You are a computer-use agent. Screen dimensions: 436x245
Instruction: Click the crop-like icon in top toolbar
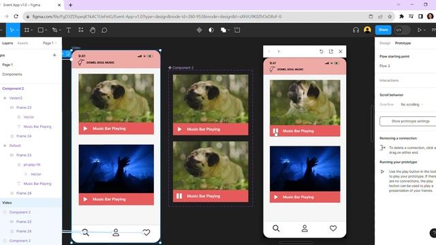point(237,30)
